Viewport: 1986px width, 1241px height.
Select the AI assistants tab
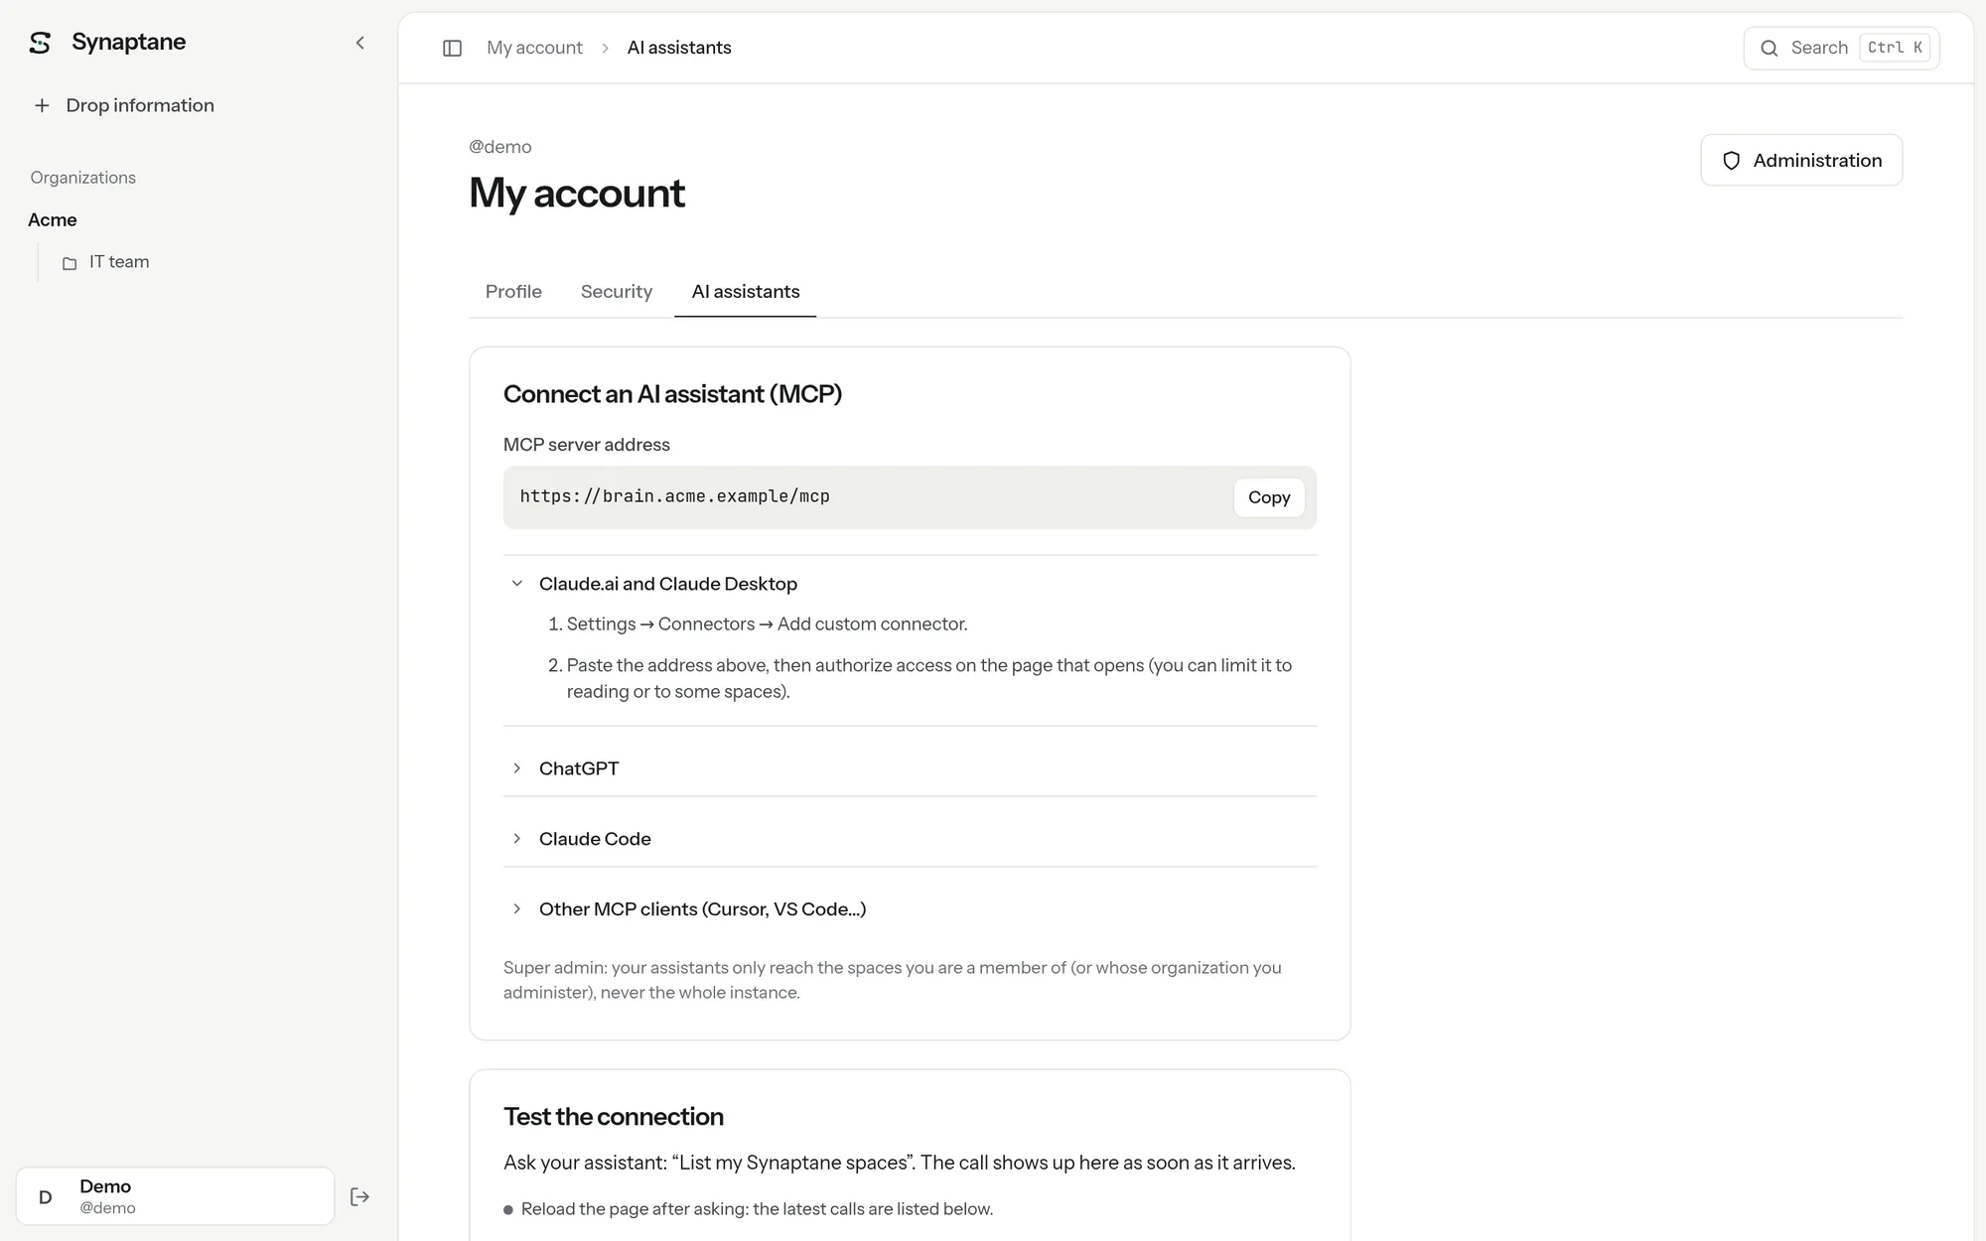pyautogui.click(x=746, y=292)
